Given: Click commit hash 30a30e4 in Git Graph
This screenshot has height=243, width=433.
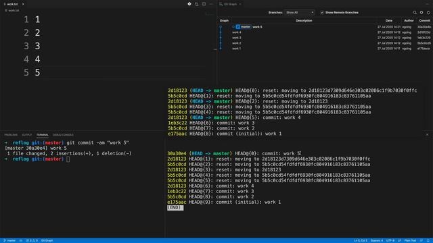Looking at the screenshot, I should [x=424, y=27].
